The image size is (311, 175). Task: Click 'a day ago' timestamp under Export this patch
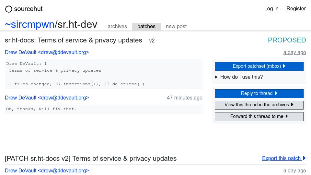[294, 171]
